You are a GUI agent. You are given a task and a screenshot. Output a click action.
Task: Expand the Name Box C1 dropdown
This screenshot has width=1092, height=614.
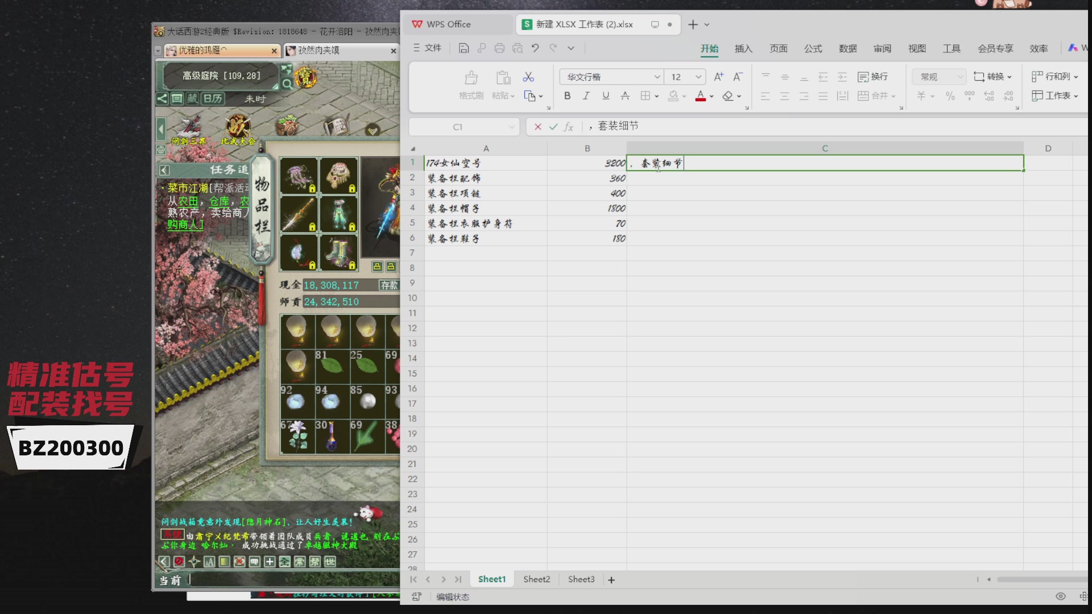[x=511, y=127]
